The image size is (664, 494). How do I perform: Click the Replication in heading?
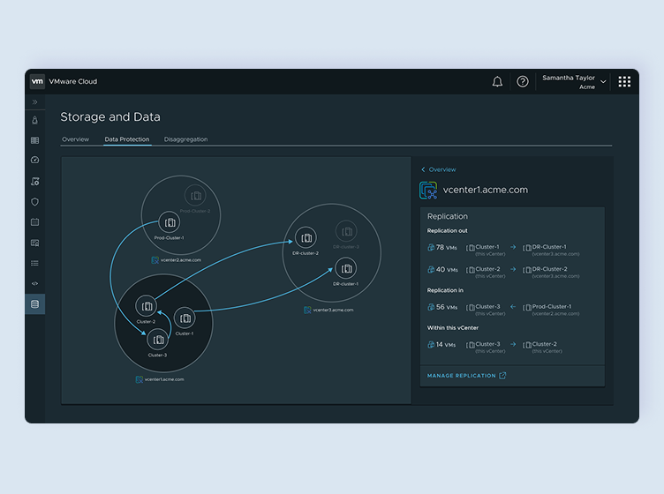coord(445,290)
